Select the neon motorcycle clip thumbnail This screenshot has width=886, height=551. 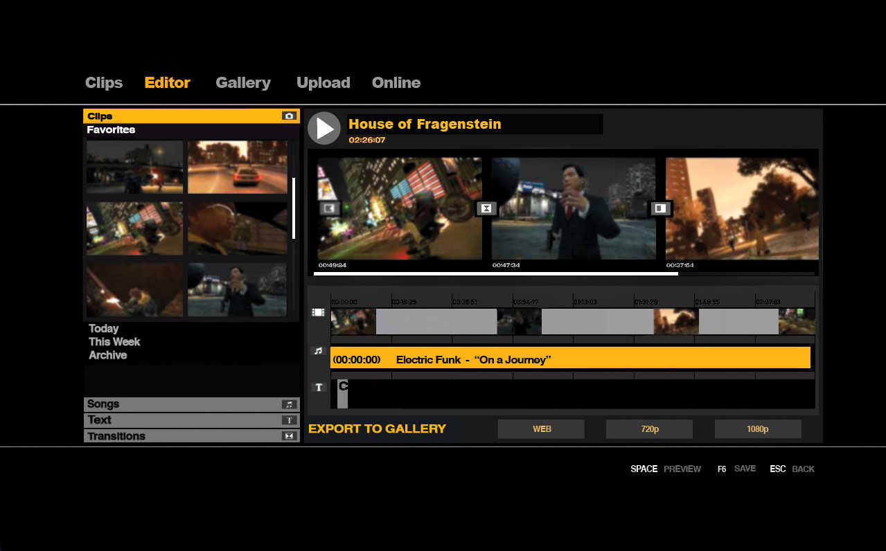click(135, 228)
